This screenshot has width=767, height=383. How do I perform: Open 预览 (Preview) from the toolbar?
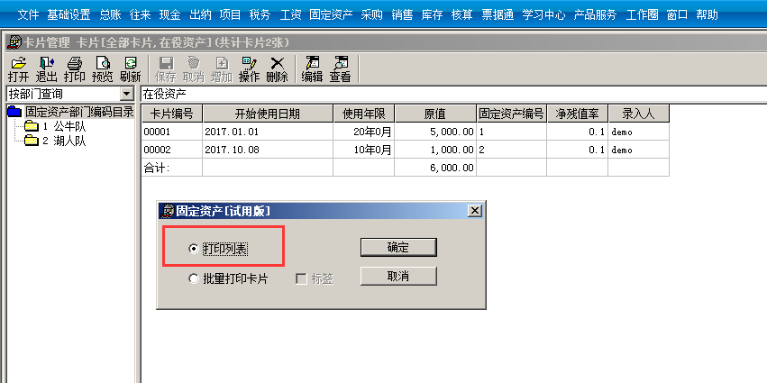click(103, 68)
